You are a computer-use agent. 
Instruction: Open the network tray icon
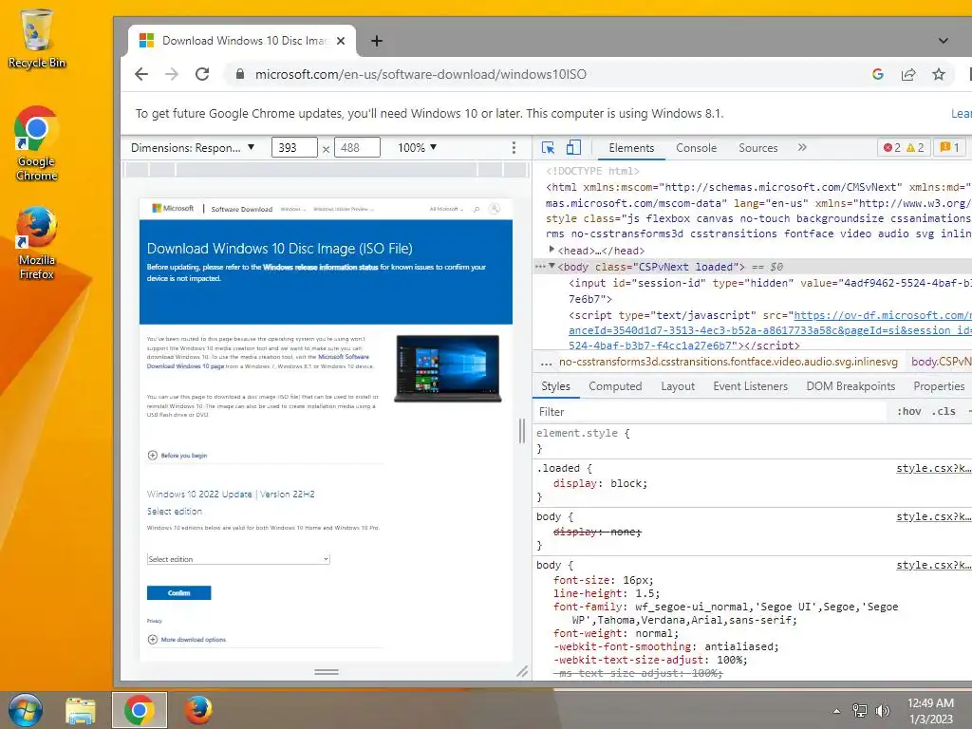pyautogui.click(x=860, y=710)
